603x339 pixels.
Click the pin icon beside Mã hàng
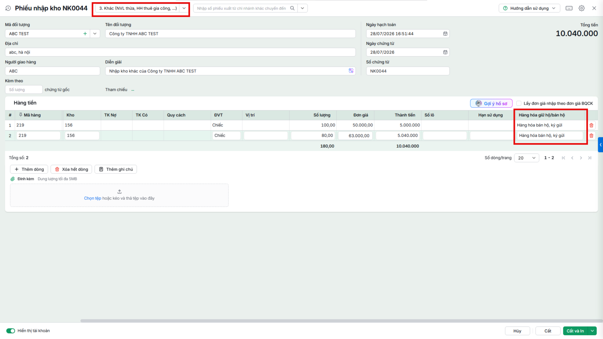[x=21, y=115]
